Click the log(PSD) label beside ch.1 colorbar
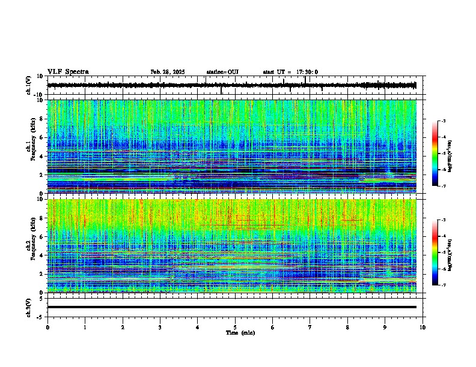The width and height of the screenshot is (476, 367). pos(450,157)
